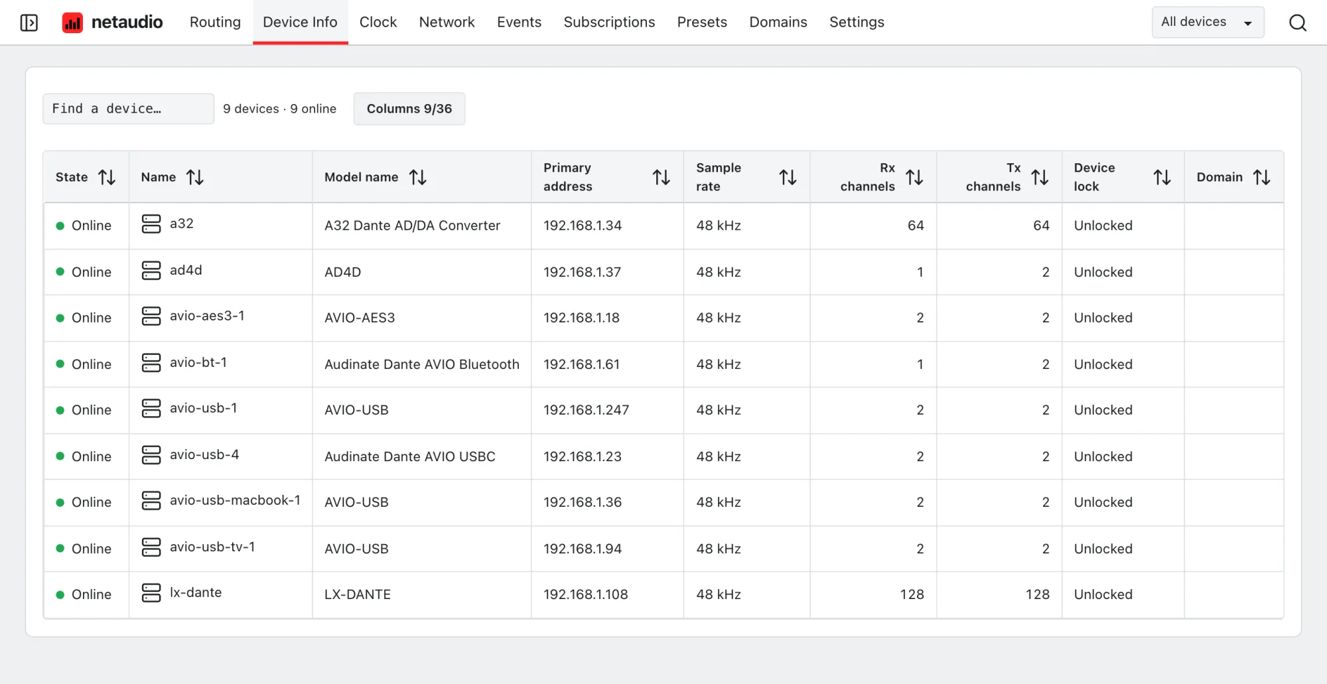Screen dimensions: 1327x684
Task: Click model Audinate Dante AVIO USBC
Action: click(x=410, y=456)
